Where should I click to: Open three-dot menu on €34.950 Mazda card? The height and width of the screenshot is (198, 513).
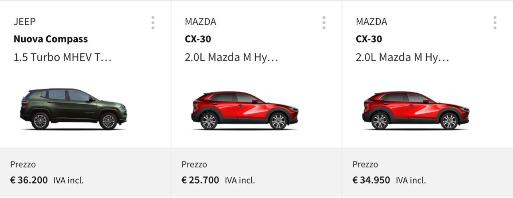495,23
